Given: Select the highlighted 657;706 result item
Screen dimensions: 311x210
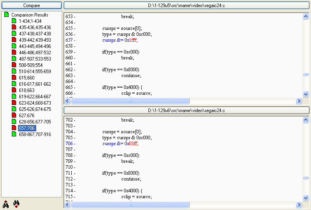Looking at the screenshot, I should pos(26,128).
